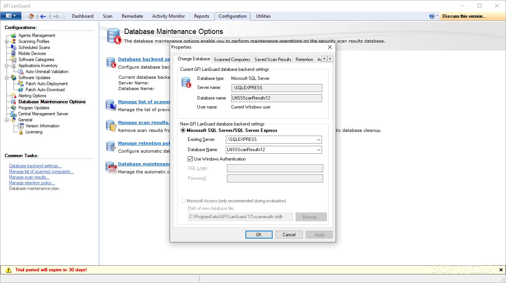Select the Microsoft Access radio option
The width and height of the screenshot is (506, 283).
183,201
